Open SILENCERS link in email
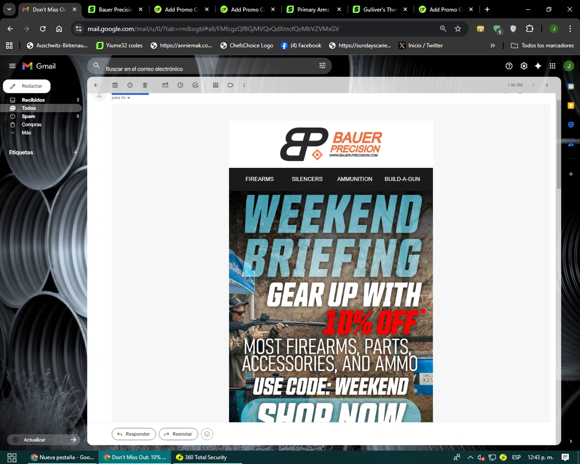Screen dimensions: 580x464 pyautogui.click(x=307, y=179)
